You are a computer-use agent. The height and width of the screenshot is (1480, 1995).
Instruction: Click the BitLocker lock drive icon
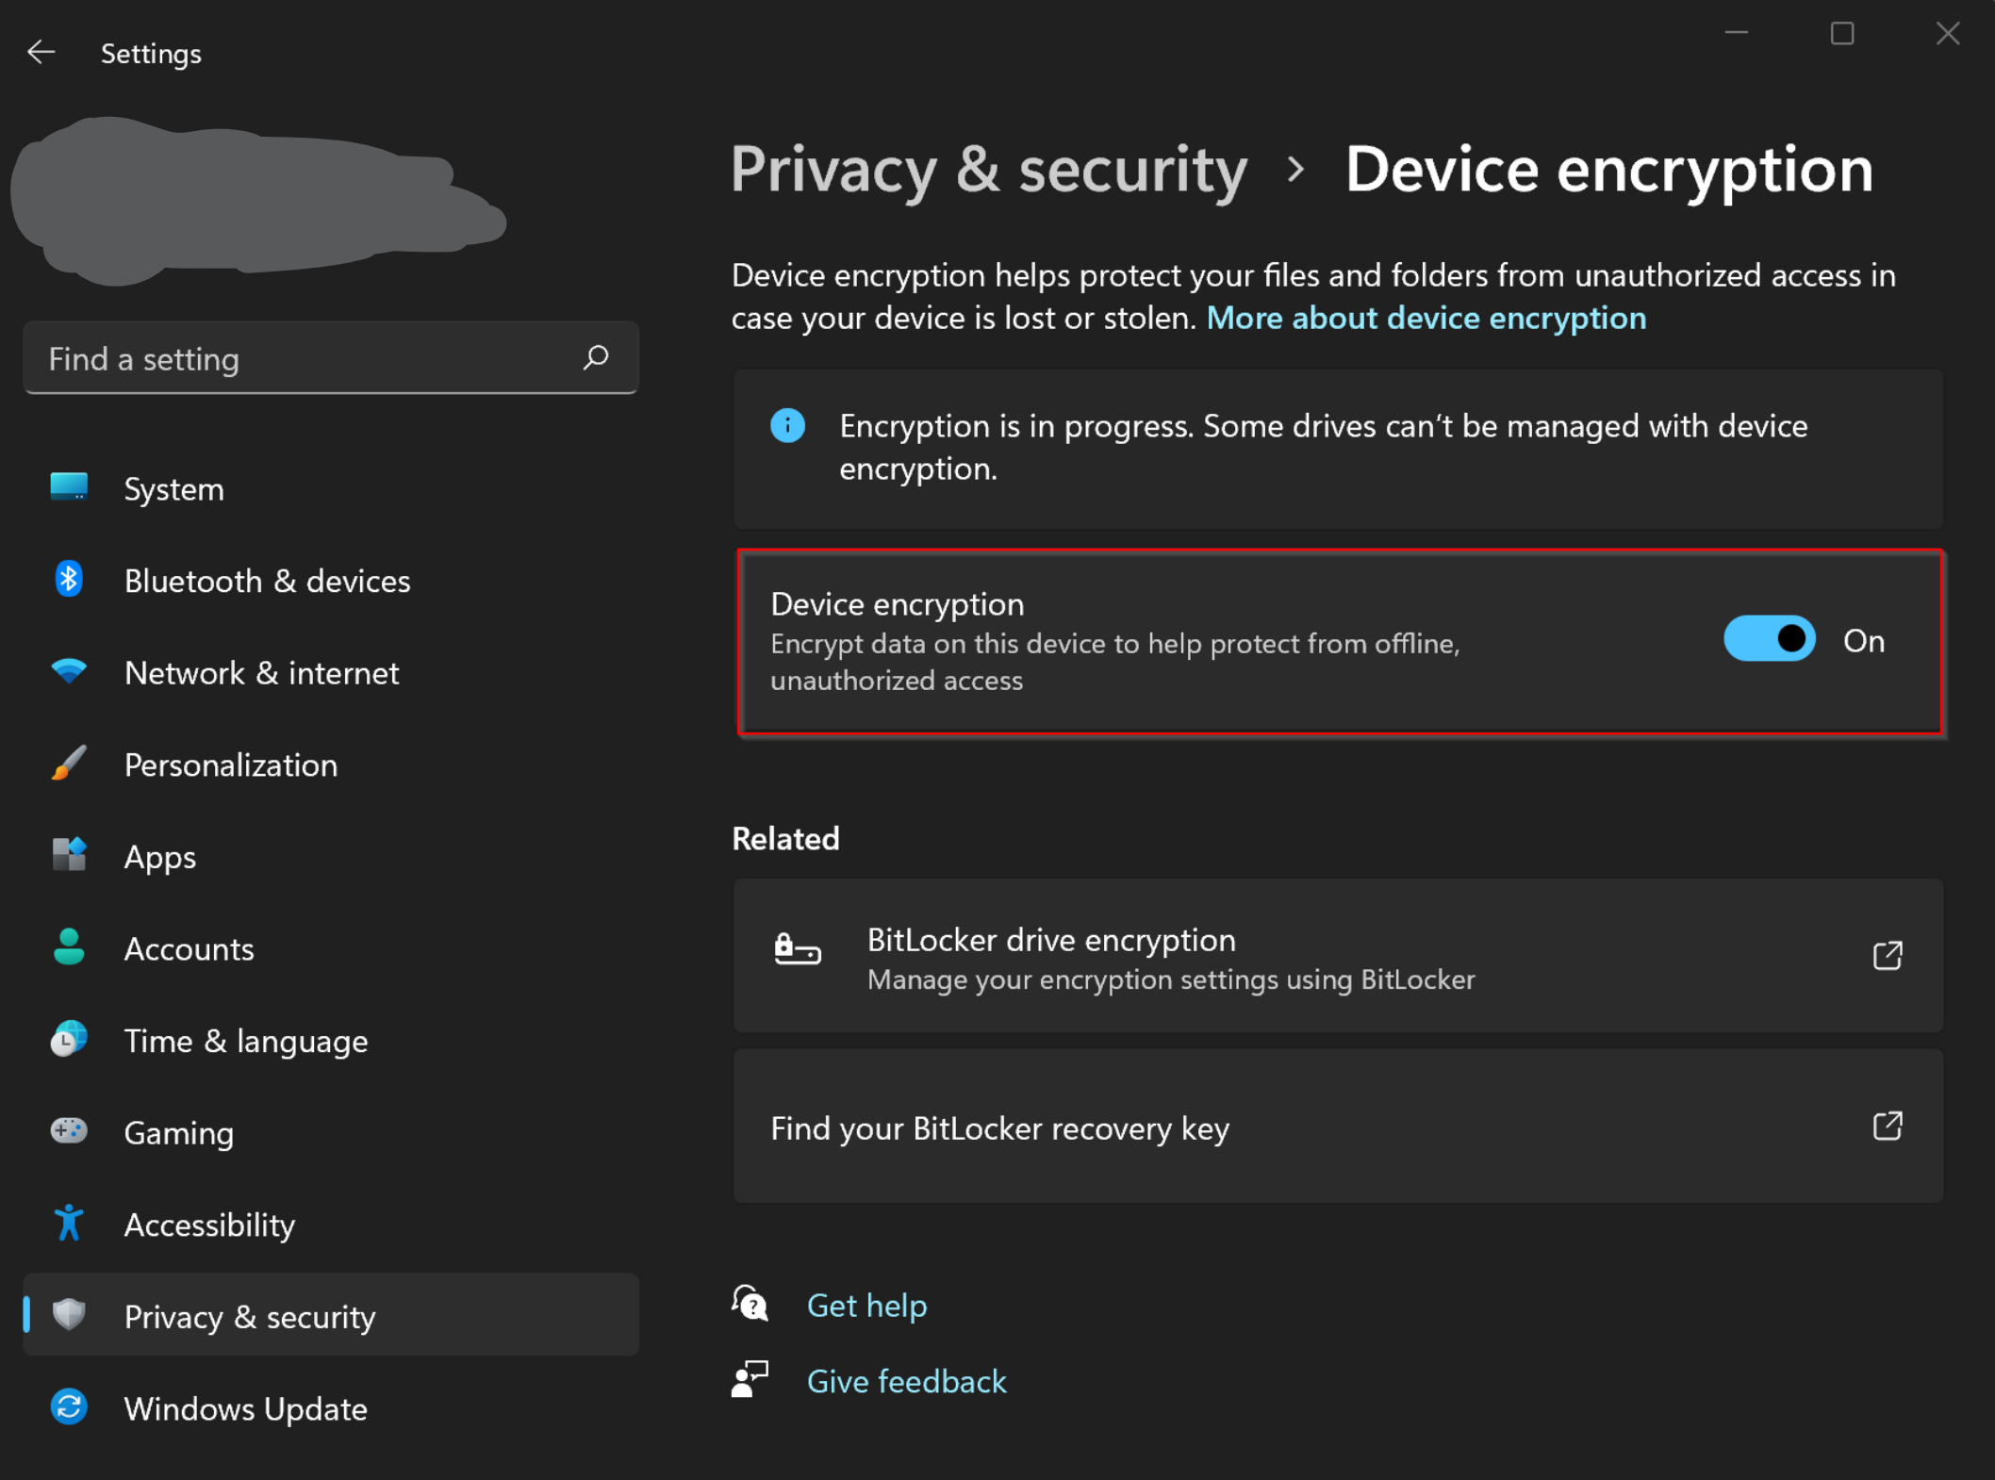tap(798, 949)
